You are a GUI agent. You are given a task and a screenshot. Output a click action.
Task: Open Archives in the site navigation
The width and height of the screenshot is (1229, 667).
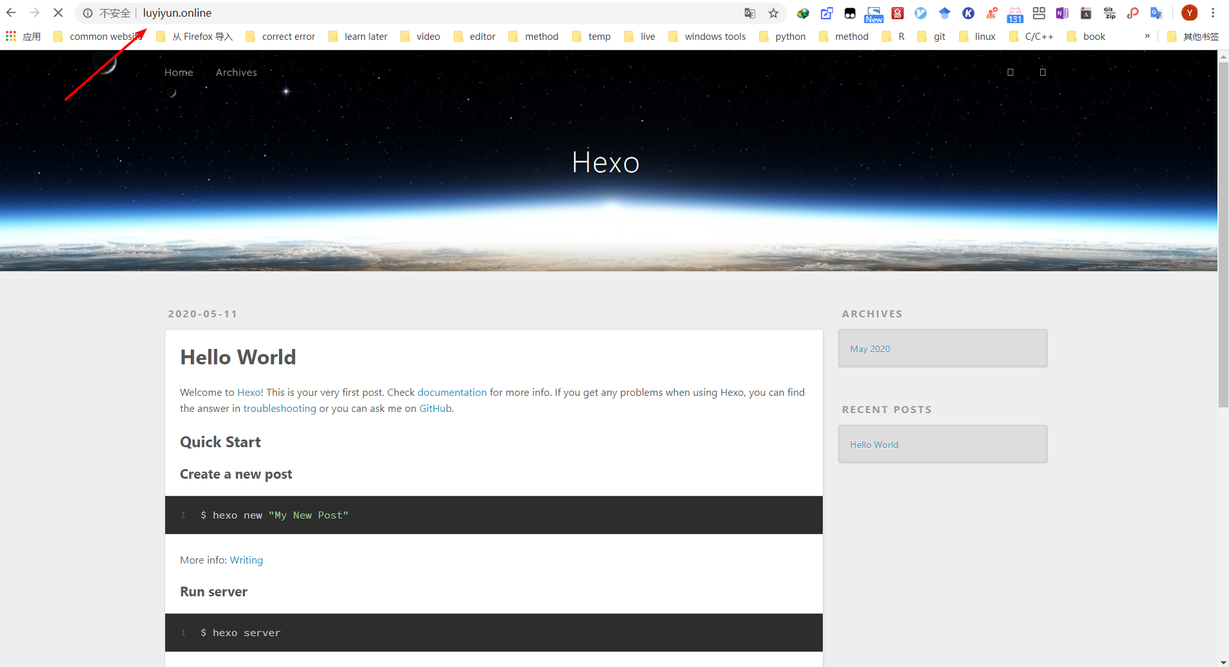click(236, 73)
